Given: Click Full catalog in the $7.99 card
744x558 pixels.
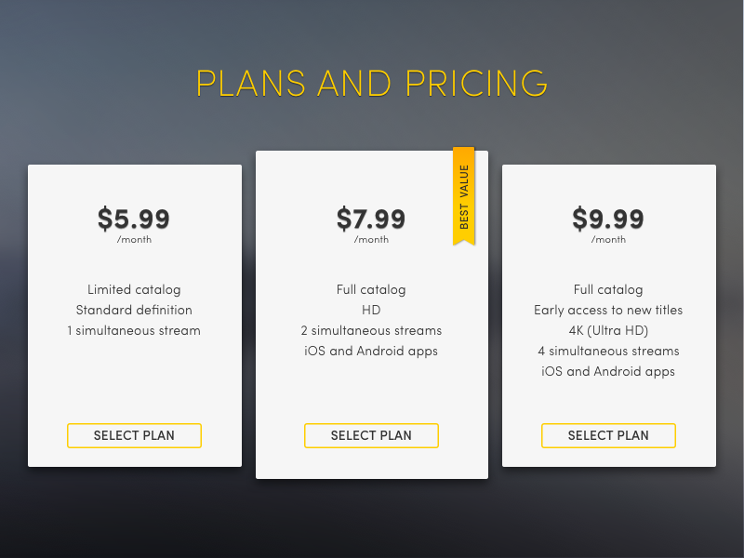Looking at the screenshot, I should click(371, 290).
